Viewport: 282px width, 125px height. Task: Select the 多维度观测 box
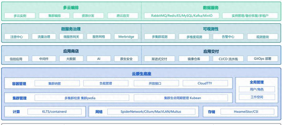click(194, 37)
